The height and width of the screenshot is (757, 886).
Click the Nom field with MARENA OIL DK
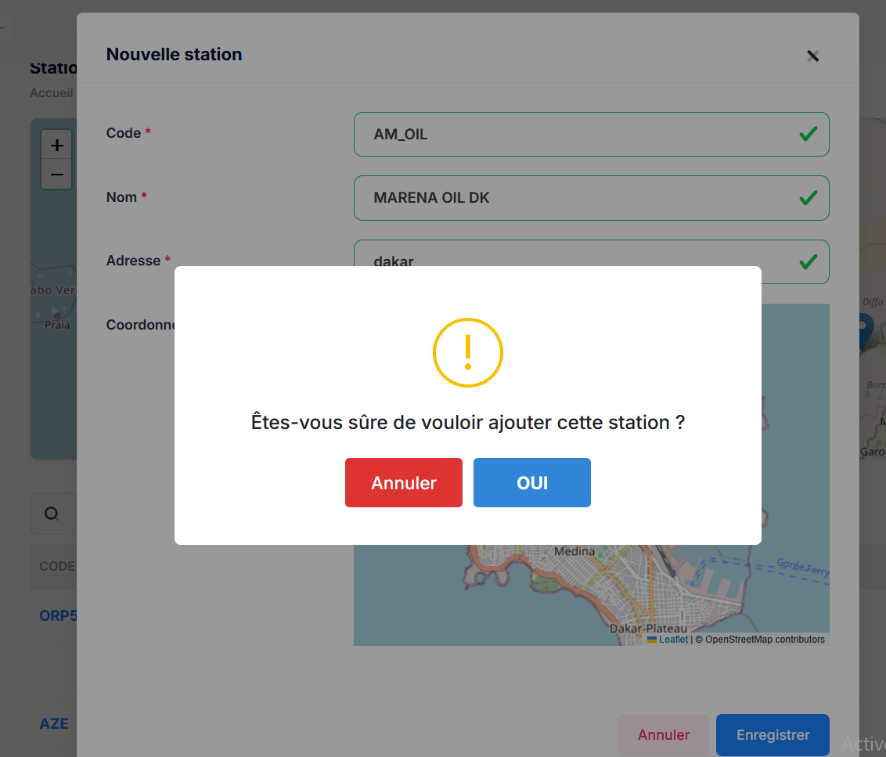(x=579, y=198)
